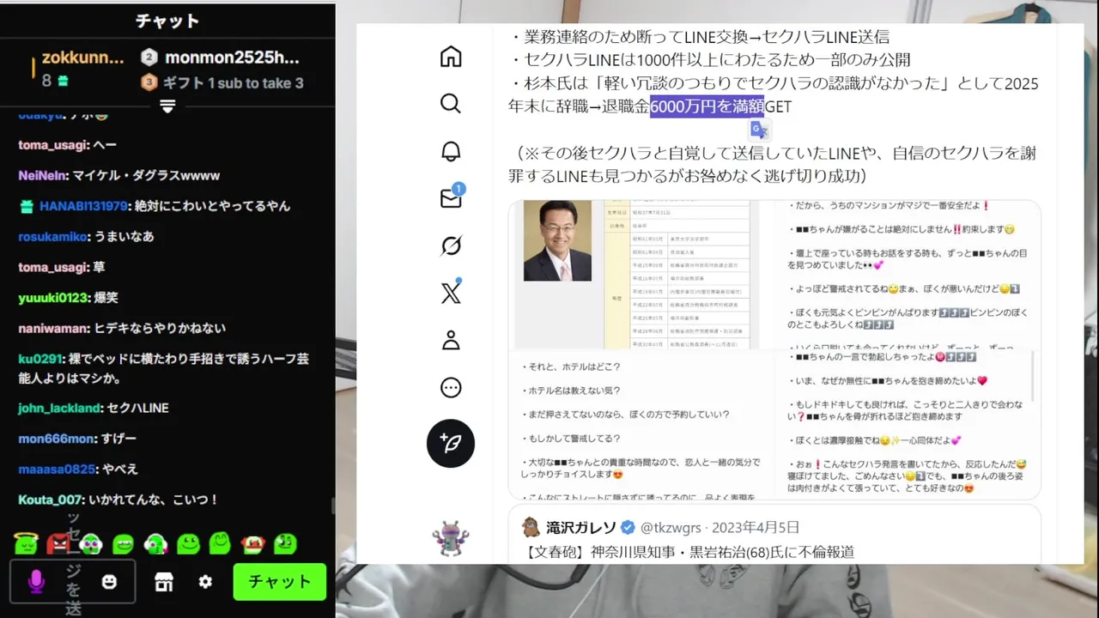This screenshot has width=1099, height=618.
Task: Open monmon2525h... leaderboard entry
Action: pos(220,58)
